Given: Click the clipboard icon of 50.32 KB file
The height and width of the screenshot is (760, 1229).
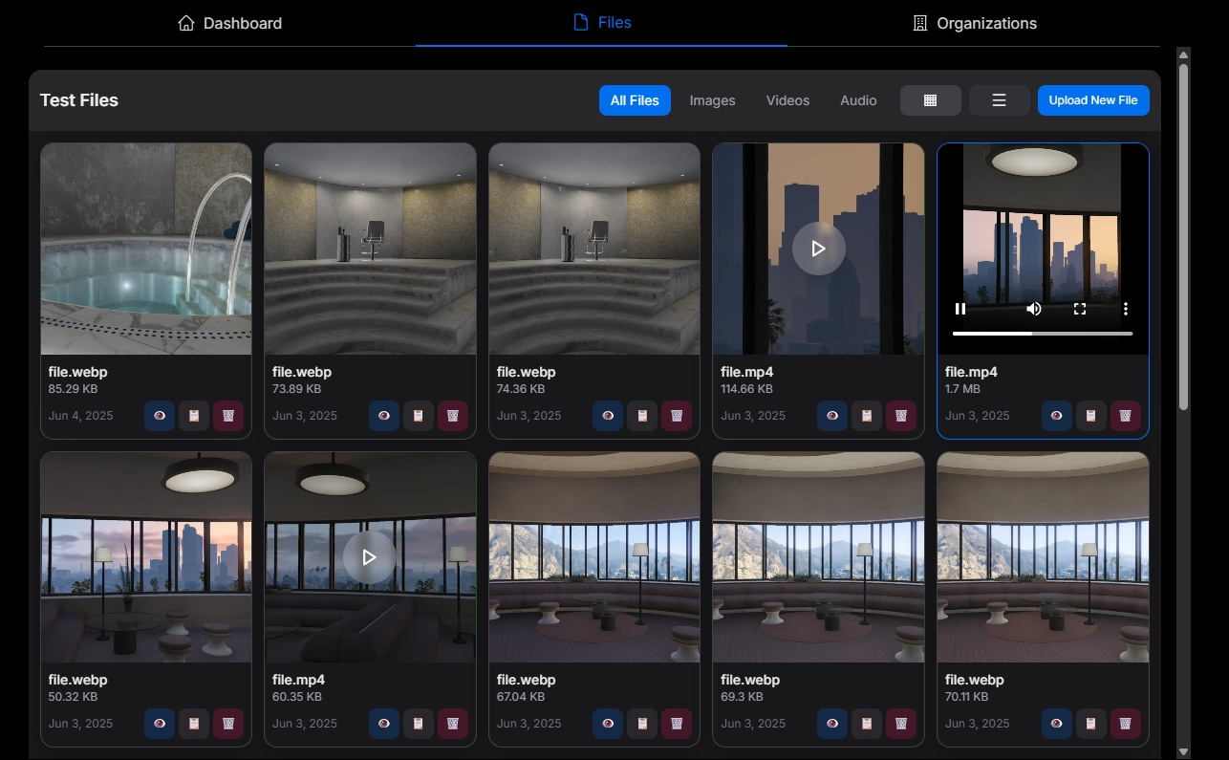Looking at the screenshot, I should pyautogui.click(x=194, y=724).
